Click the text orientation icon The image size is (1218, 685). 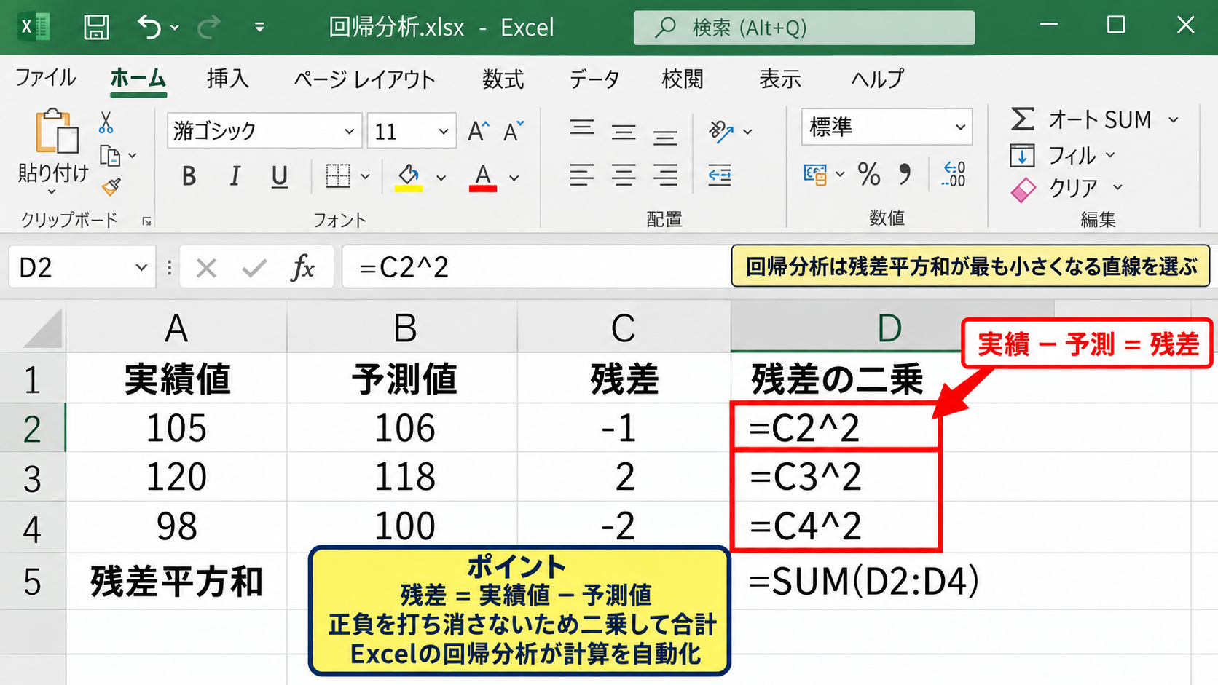721,131
